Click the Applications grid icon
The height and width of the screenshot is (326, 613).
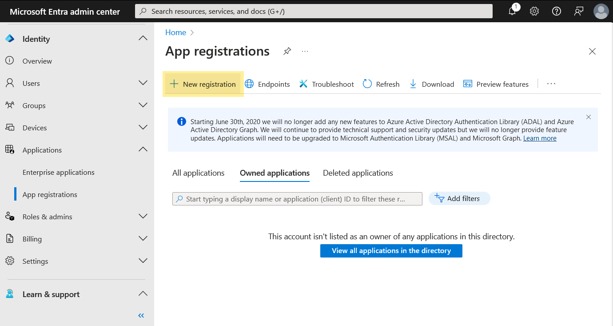coord(10,149)
